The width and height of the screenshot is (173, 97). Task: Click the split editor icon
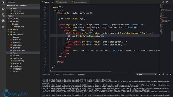pos(167,2)
